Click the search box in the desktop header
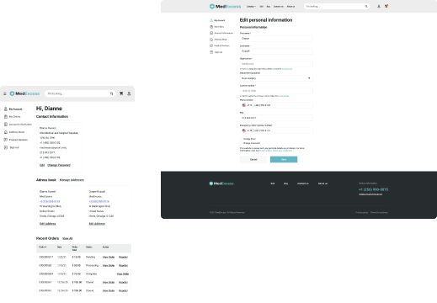 337,6
